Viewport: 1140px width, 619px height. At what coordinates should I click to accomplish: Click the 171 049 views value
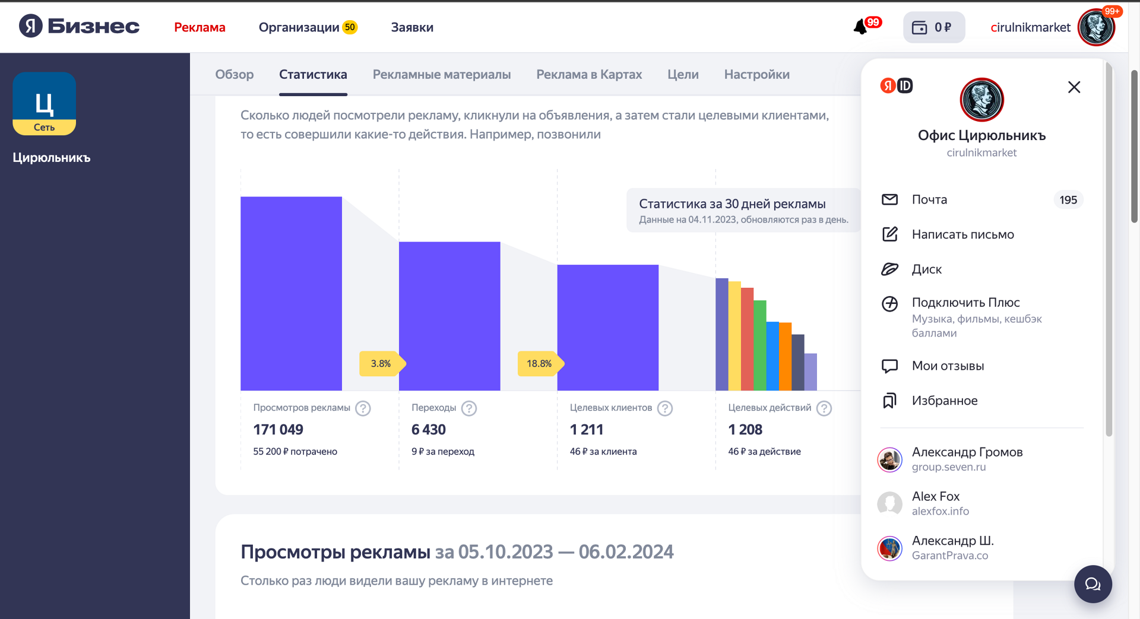pos(278,429)
